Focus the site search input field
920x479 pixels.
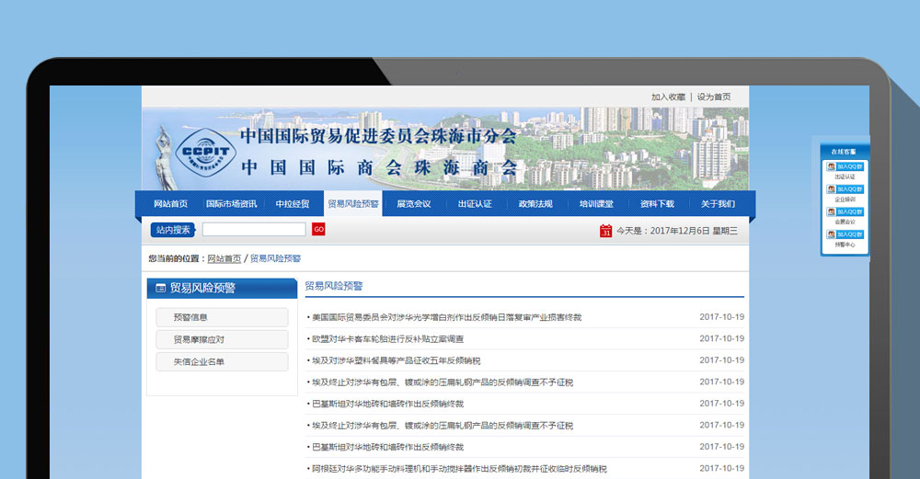tap(254, 229)
